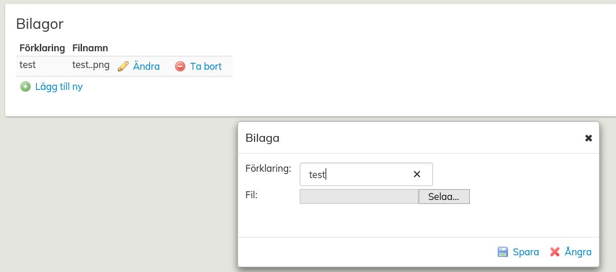Click the Bilaga dialog title bar
Image resolution: width=616 pixels, height=272 pixels.
click(404, 138)
